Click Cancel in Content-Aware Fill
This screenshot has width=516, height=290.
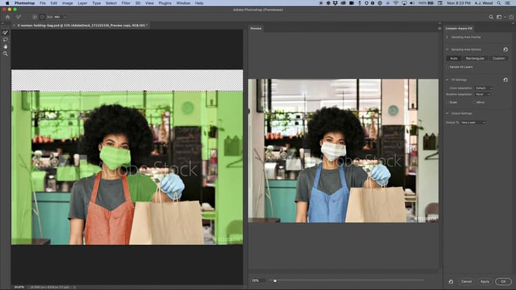466,282
